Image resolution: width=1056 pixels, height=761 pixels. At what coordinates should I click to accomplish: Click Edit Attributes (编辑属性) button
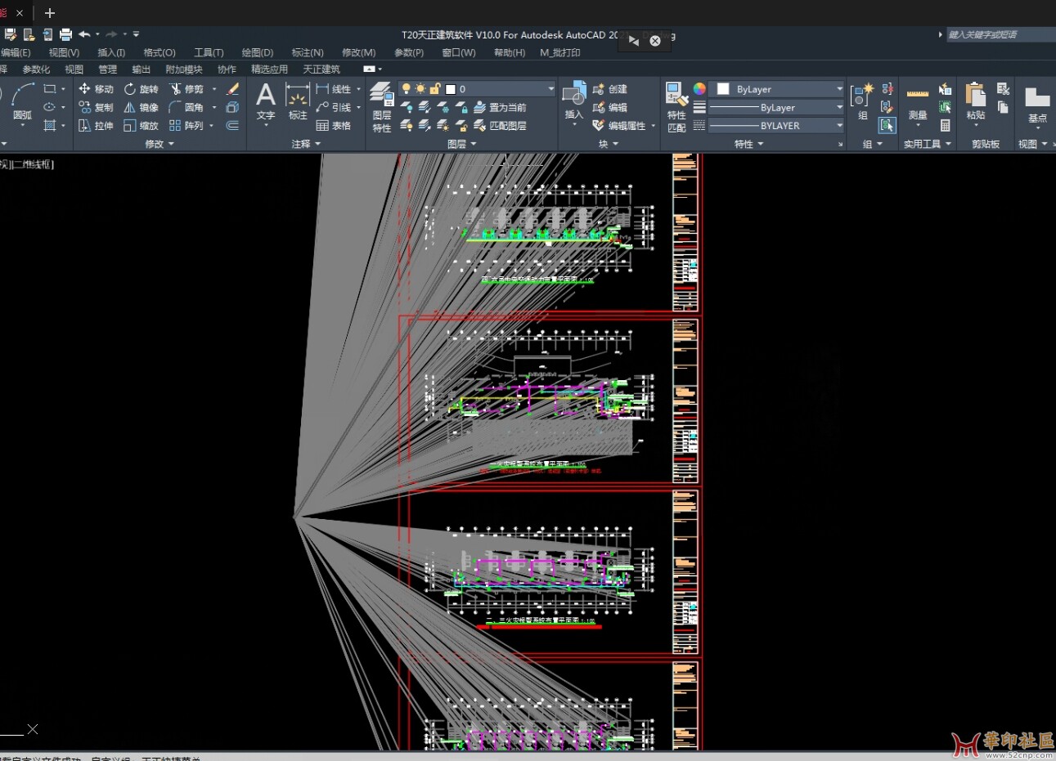[624, 126]
